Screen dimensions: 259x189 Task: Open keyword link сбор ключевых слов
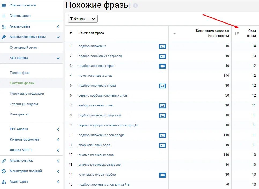point(94,145)
